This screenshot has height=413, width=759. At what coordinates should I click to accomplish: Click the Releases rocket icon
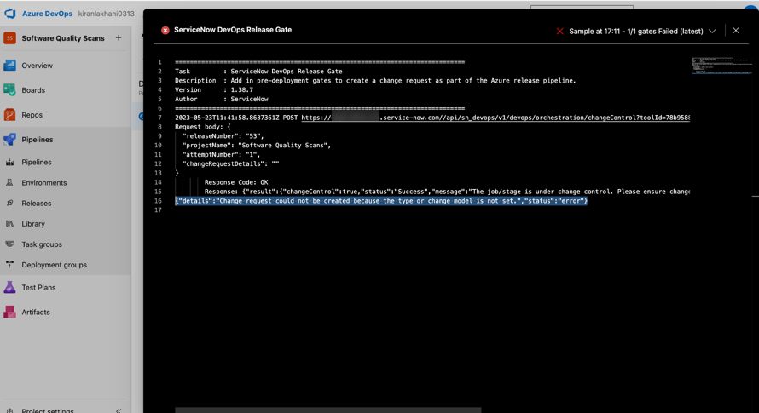9,204
